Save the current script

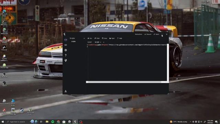tap(104, 38)
